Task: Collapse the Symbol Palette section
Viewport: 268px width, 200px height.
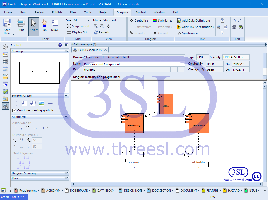Action: (66, 96)
